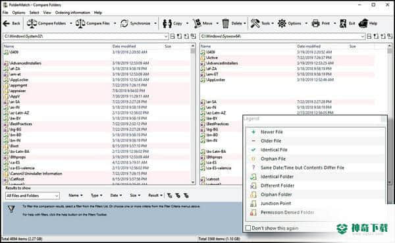
Task: Open the Compare Files dropdown arrow
Action: pyautogui.click(x=115, y=24)
